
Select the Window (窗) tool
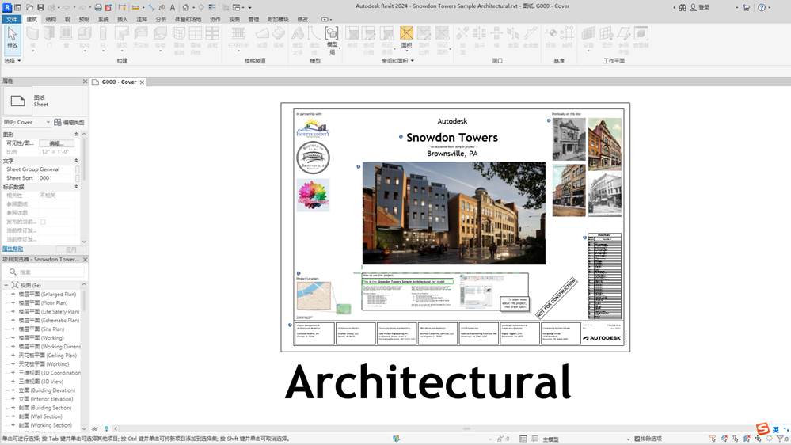pyautogui.click(x=66, y=38)
